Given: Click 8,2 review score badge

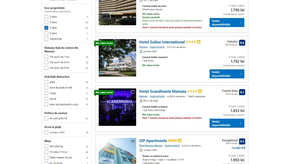Looking at the screenshot, I should tap(242, 92).
